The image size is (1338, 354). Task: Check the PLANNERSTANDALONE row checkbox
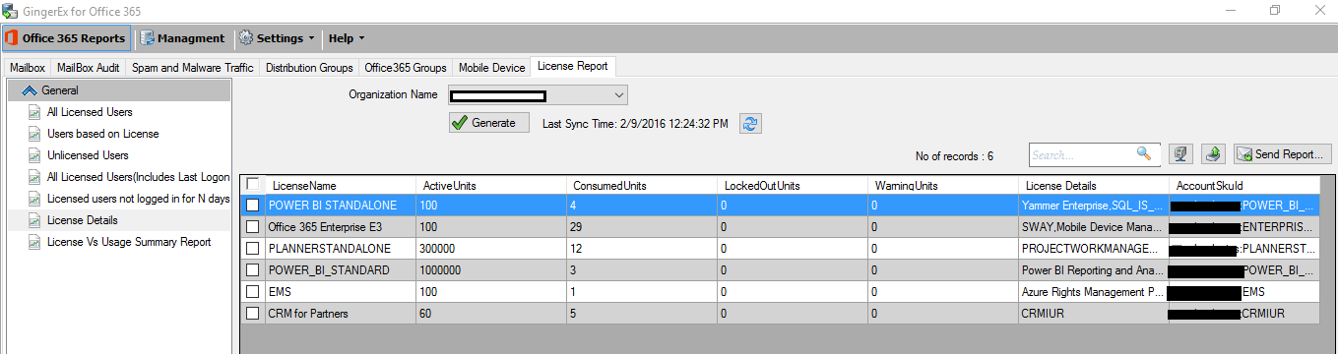(253, 249)
